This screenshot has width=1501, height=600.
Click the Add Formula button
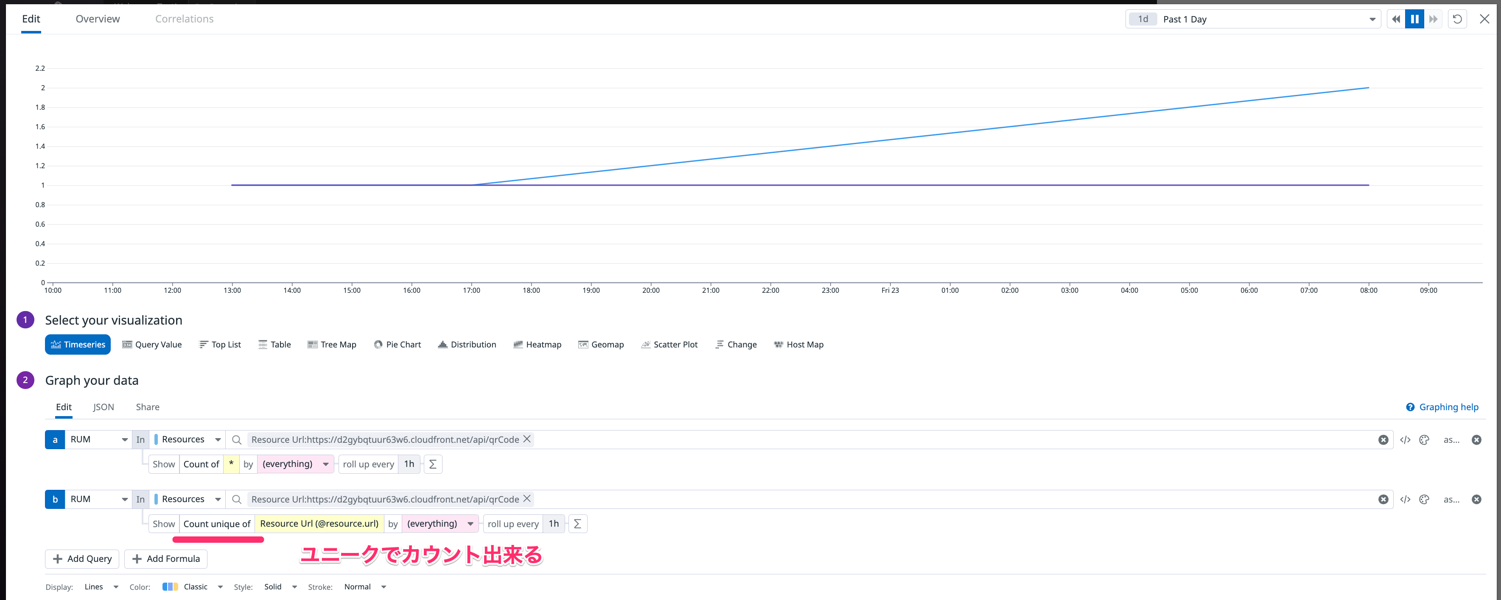pyautogui.click(x=165, y=558)
